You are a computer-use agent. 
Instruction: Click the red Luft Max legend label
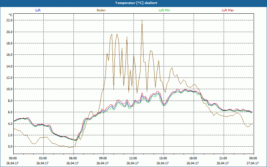pyautogui.click(x=228, y=10)
